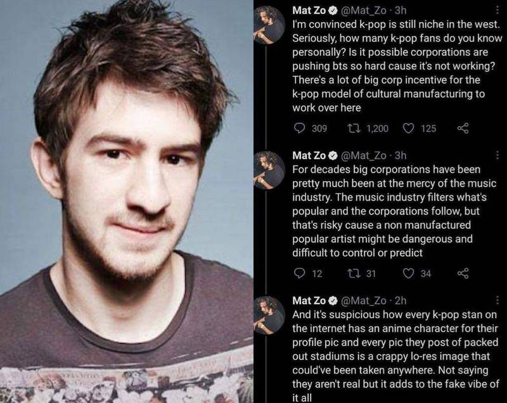Reply to the tweet with 309 comments

(299, 128)
